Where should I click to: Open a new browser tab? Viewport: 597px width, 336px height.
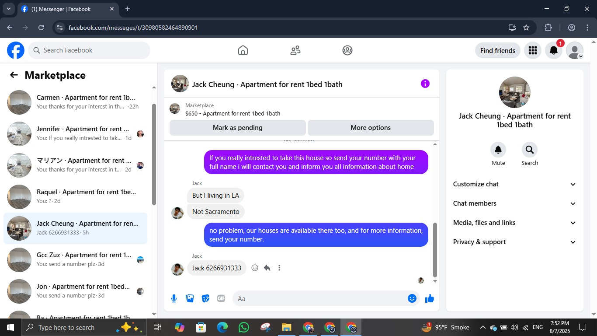[x=128, y=9]
